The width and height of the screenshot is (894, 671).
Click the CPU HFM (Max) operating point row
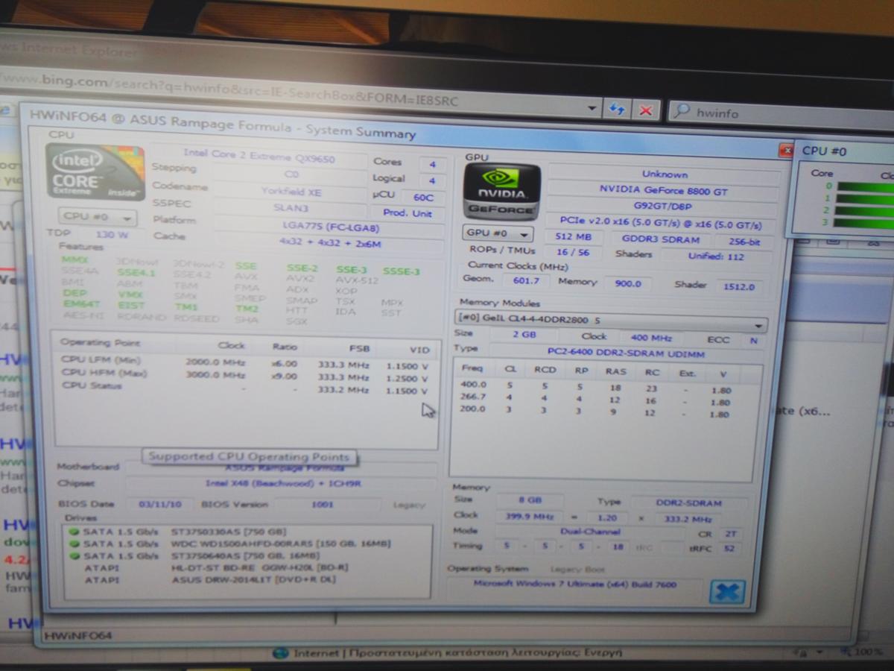(245, 377)
